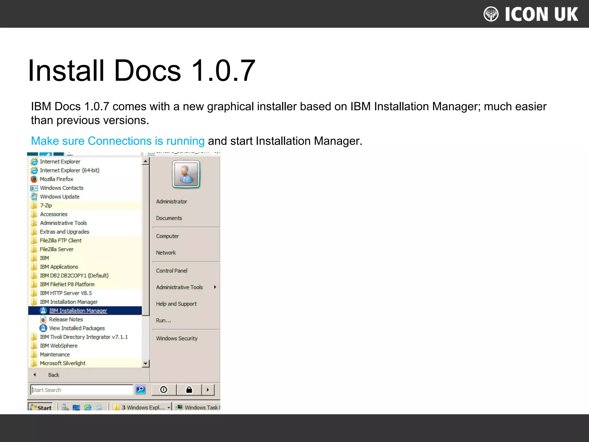The height and width of the screenshot is (442, 589).
Task: Open Administrator user folder
Action: 172,202
